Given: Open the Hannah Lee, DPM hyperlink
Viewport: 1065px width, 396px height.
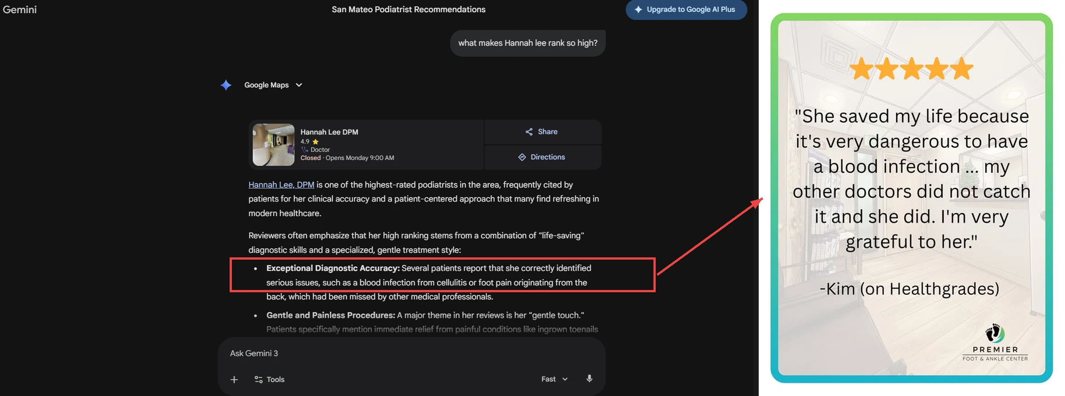Looking at the screenshot, I should coord(281,185).
